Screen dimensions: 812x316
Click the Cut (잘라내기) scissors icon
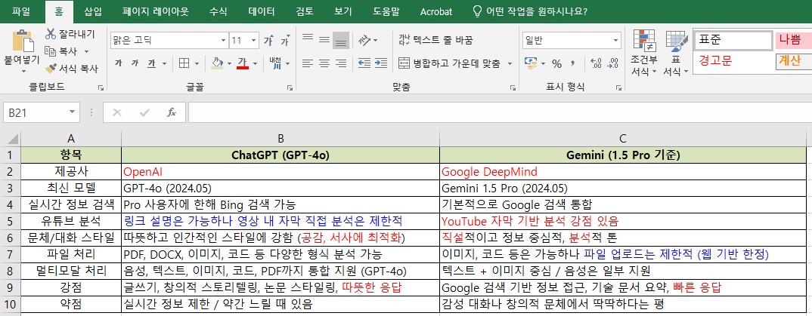pos(50,34)
